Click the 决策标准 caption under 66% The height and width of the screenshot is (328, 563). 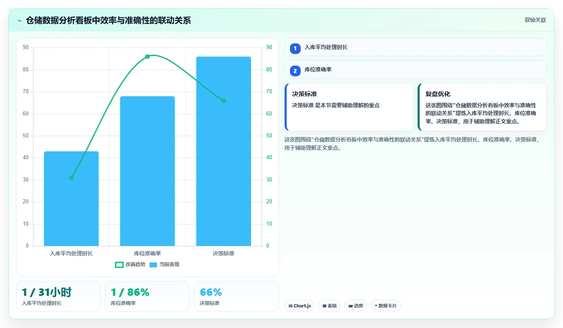[209, 303]
